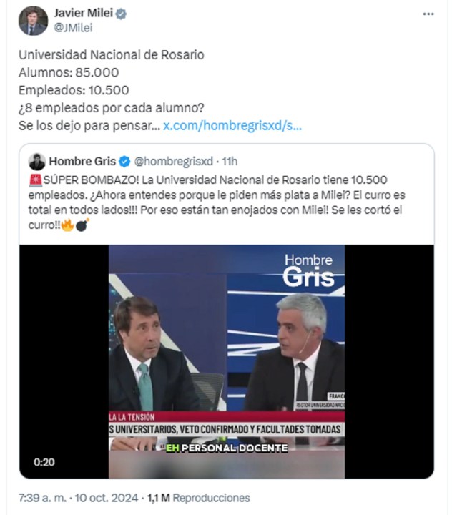The width and height of the screenshot is (457, 515).
Task: Open the three-dot more options menu
Action: click(x=428, y=14)
